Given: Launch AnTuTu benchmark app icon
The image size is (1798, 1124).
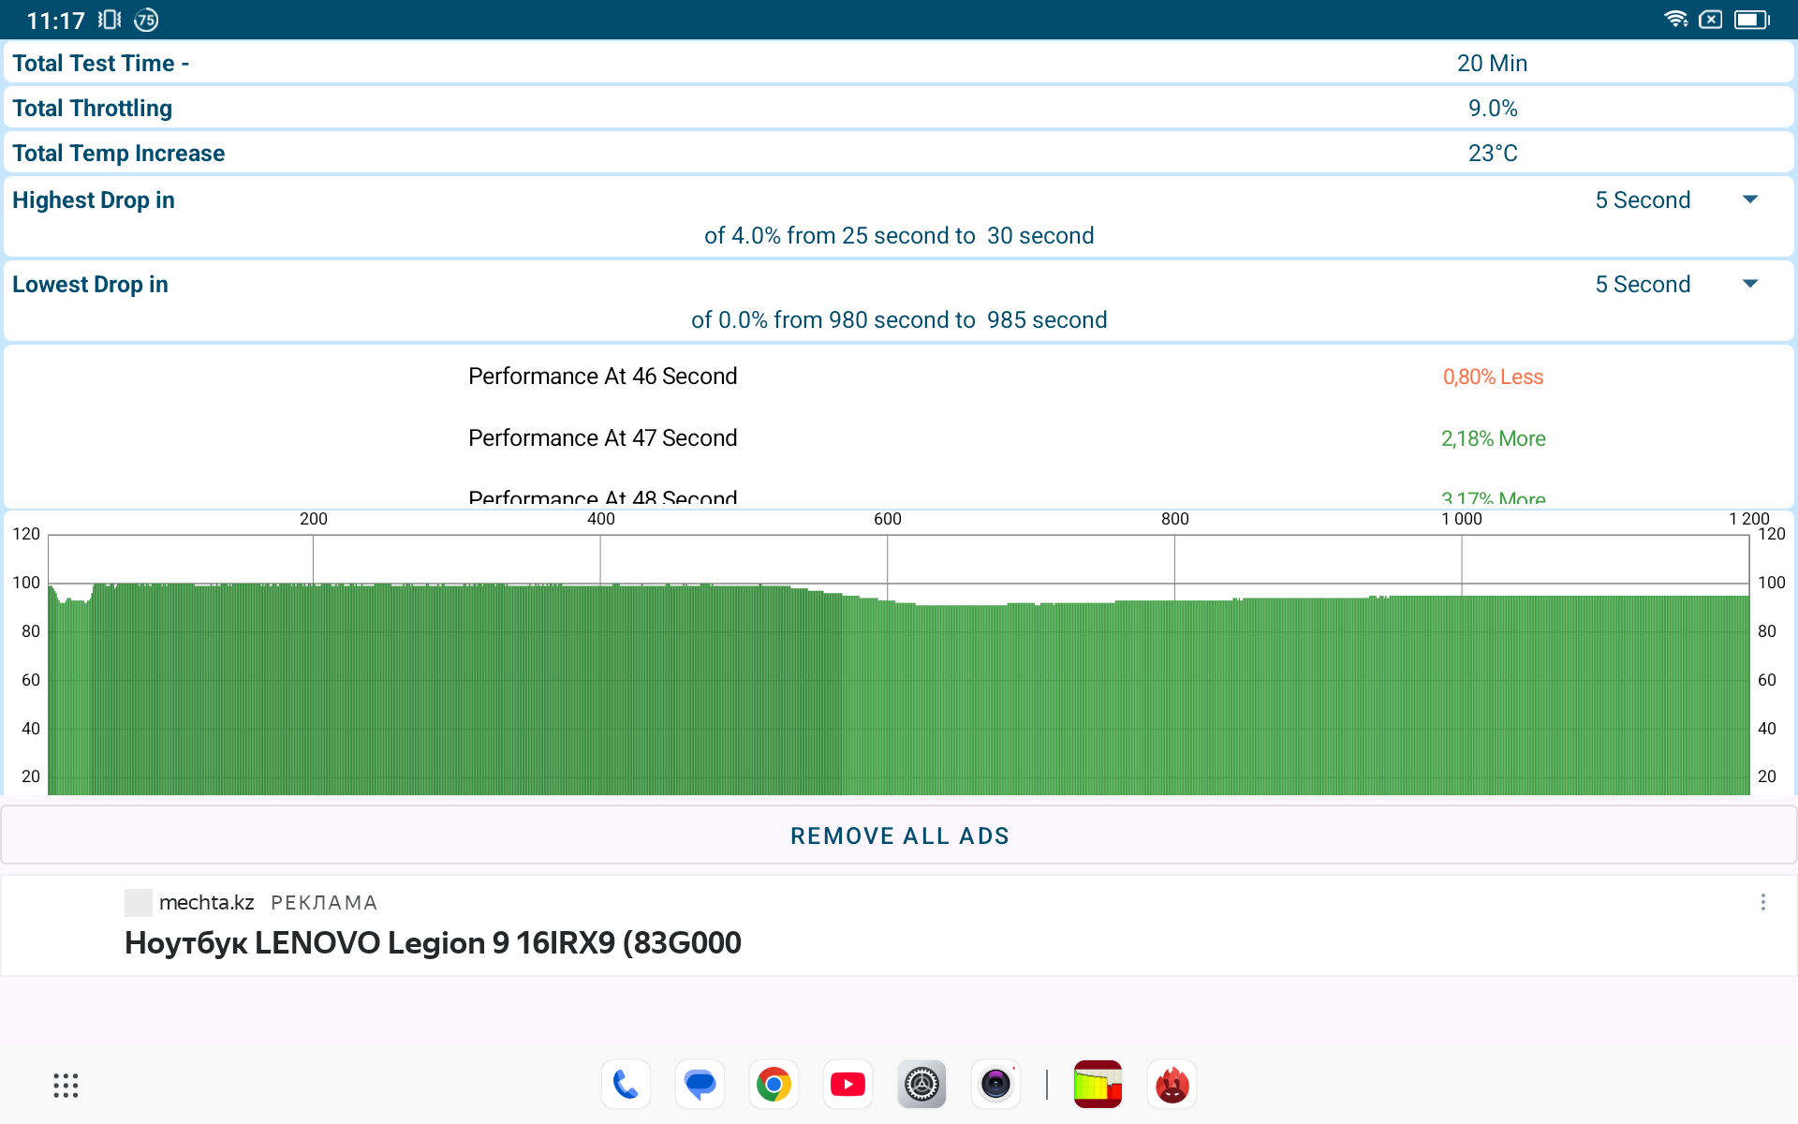Looking at the screenshot, I should pyautogui.click(x=1172, y=1085).
